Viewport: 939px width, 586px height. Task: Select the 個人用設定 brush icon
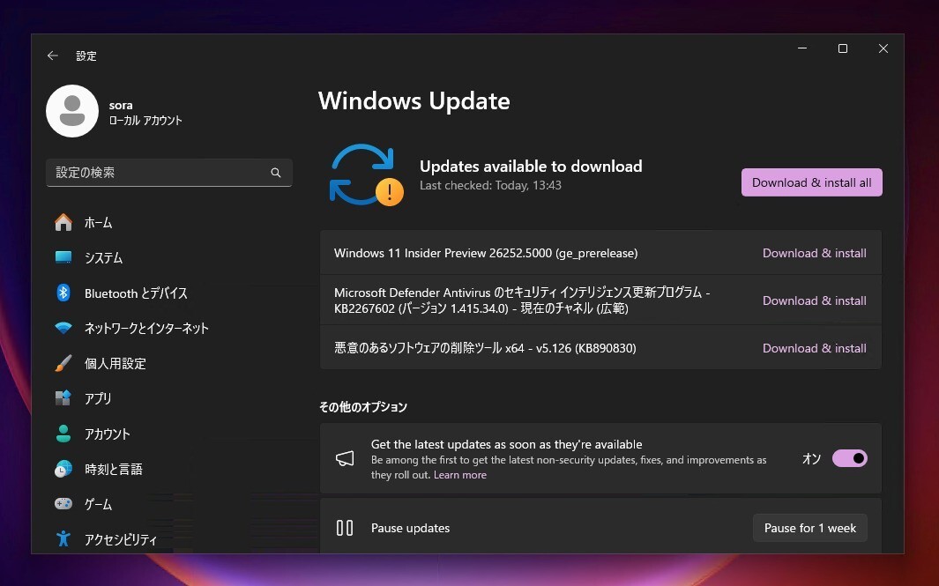pos(63,363)
